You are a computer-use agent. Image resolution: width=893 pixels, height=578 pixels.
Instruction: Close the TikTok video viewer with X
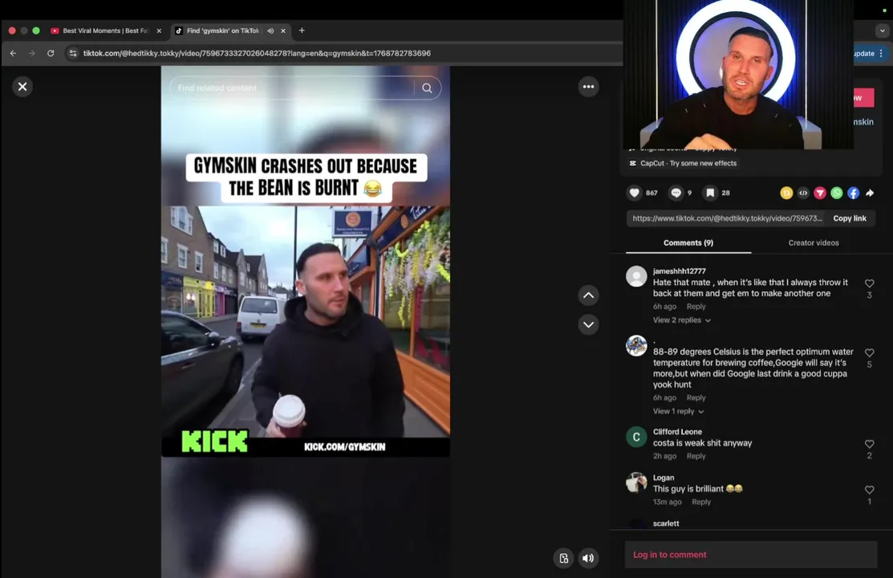coord(22,87)
